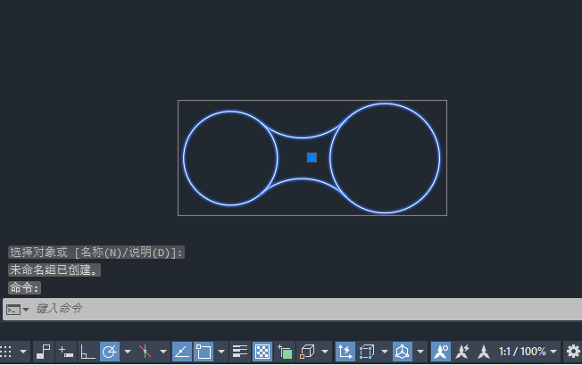The width and height of the screenshot is (582, 365).
Task: Select blue grip of grouped circles
Action: pyautogui.click(x=312, y=158)
